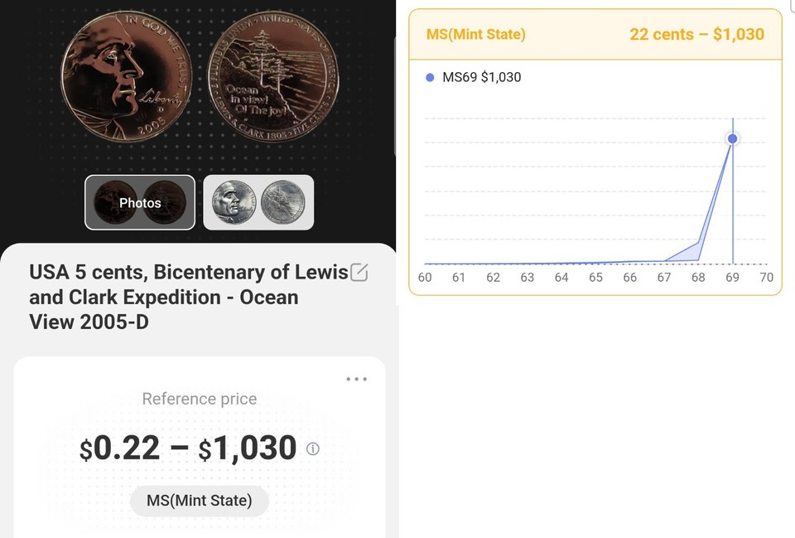Select the Ocean View reverse coin photo
Viewport: 795px width, 538px height.
[x=272, y=76]
